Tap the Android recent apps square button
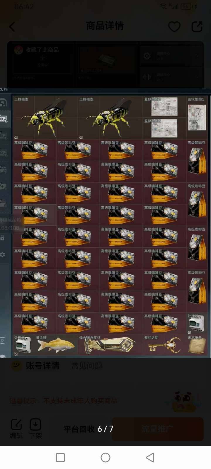 [x=60, y=458]
